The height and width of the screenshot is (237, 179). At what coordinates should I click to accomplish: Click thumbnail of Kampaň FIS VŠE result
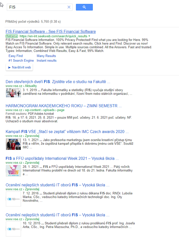tap(13, 144)
